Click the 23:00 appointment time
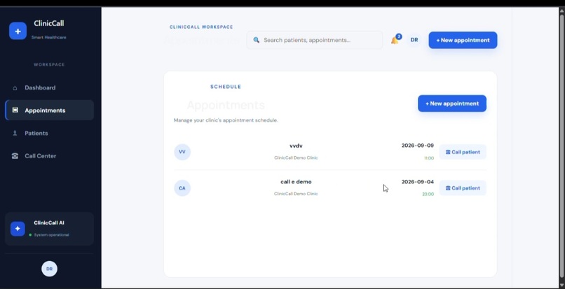The image size is (565, 289). pos(428,194)
